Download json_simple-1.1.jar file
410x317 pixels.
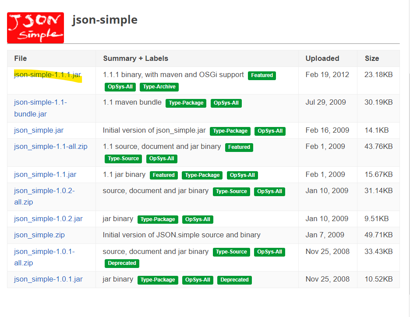click(45, 174)
